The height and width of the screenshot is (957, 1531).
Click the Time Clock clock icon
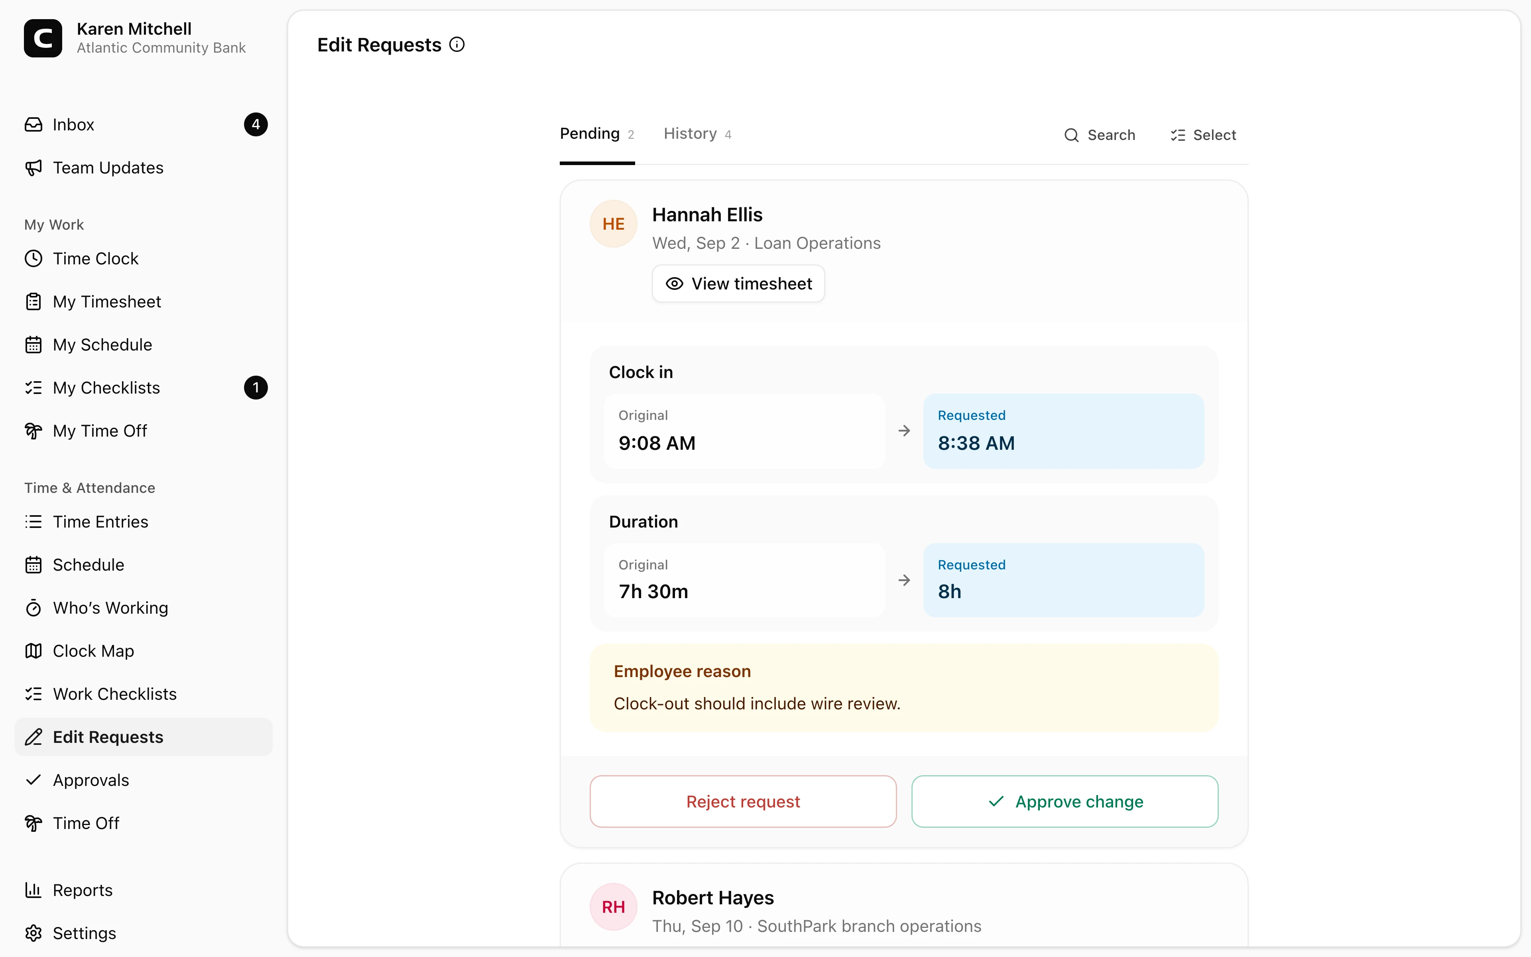point(33,259)
